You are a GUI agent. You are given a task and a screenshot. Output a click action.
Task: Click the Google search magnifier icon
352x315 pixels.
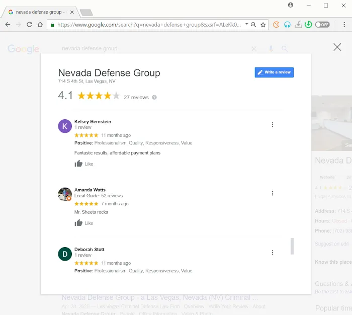pyautogui.click(x=285, y=49)
